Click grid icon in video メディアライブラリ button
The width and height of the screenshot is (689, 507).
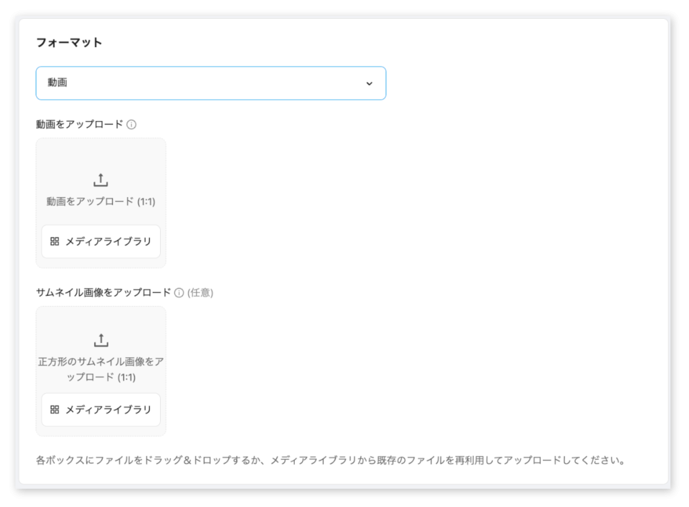(55, 241)
